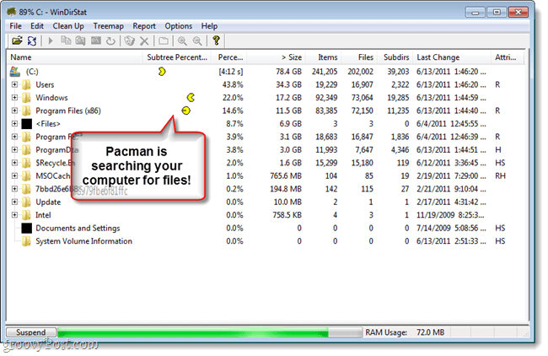Open the Report menu
The width and height of the screenshot is (548, 356).
[x=144, y=26]
